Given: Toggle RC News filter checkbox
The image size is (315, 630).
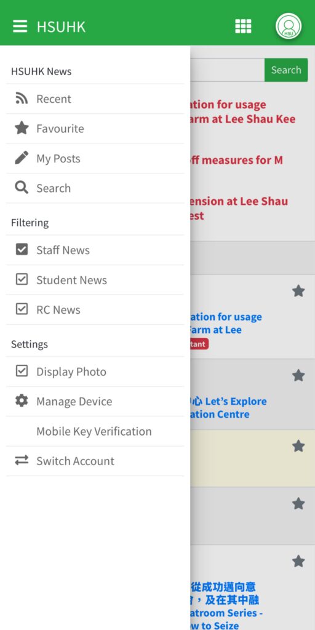Looking at the screenshot, I should coord(22,309).
